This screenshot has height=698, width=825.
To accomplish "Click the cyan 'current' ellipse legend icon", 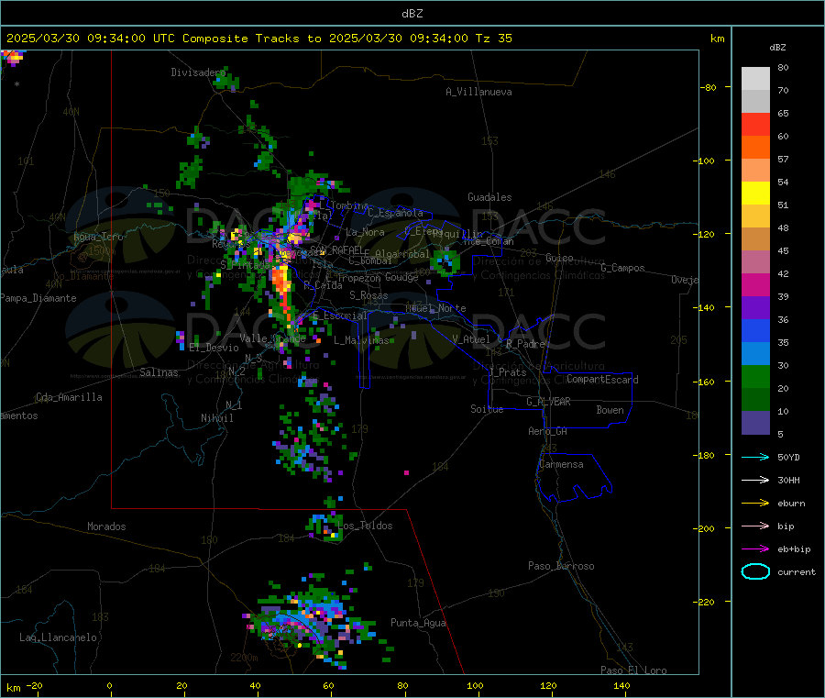I will pos(755,571).
